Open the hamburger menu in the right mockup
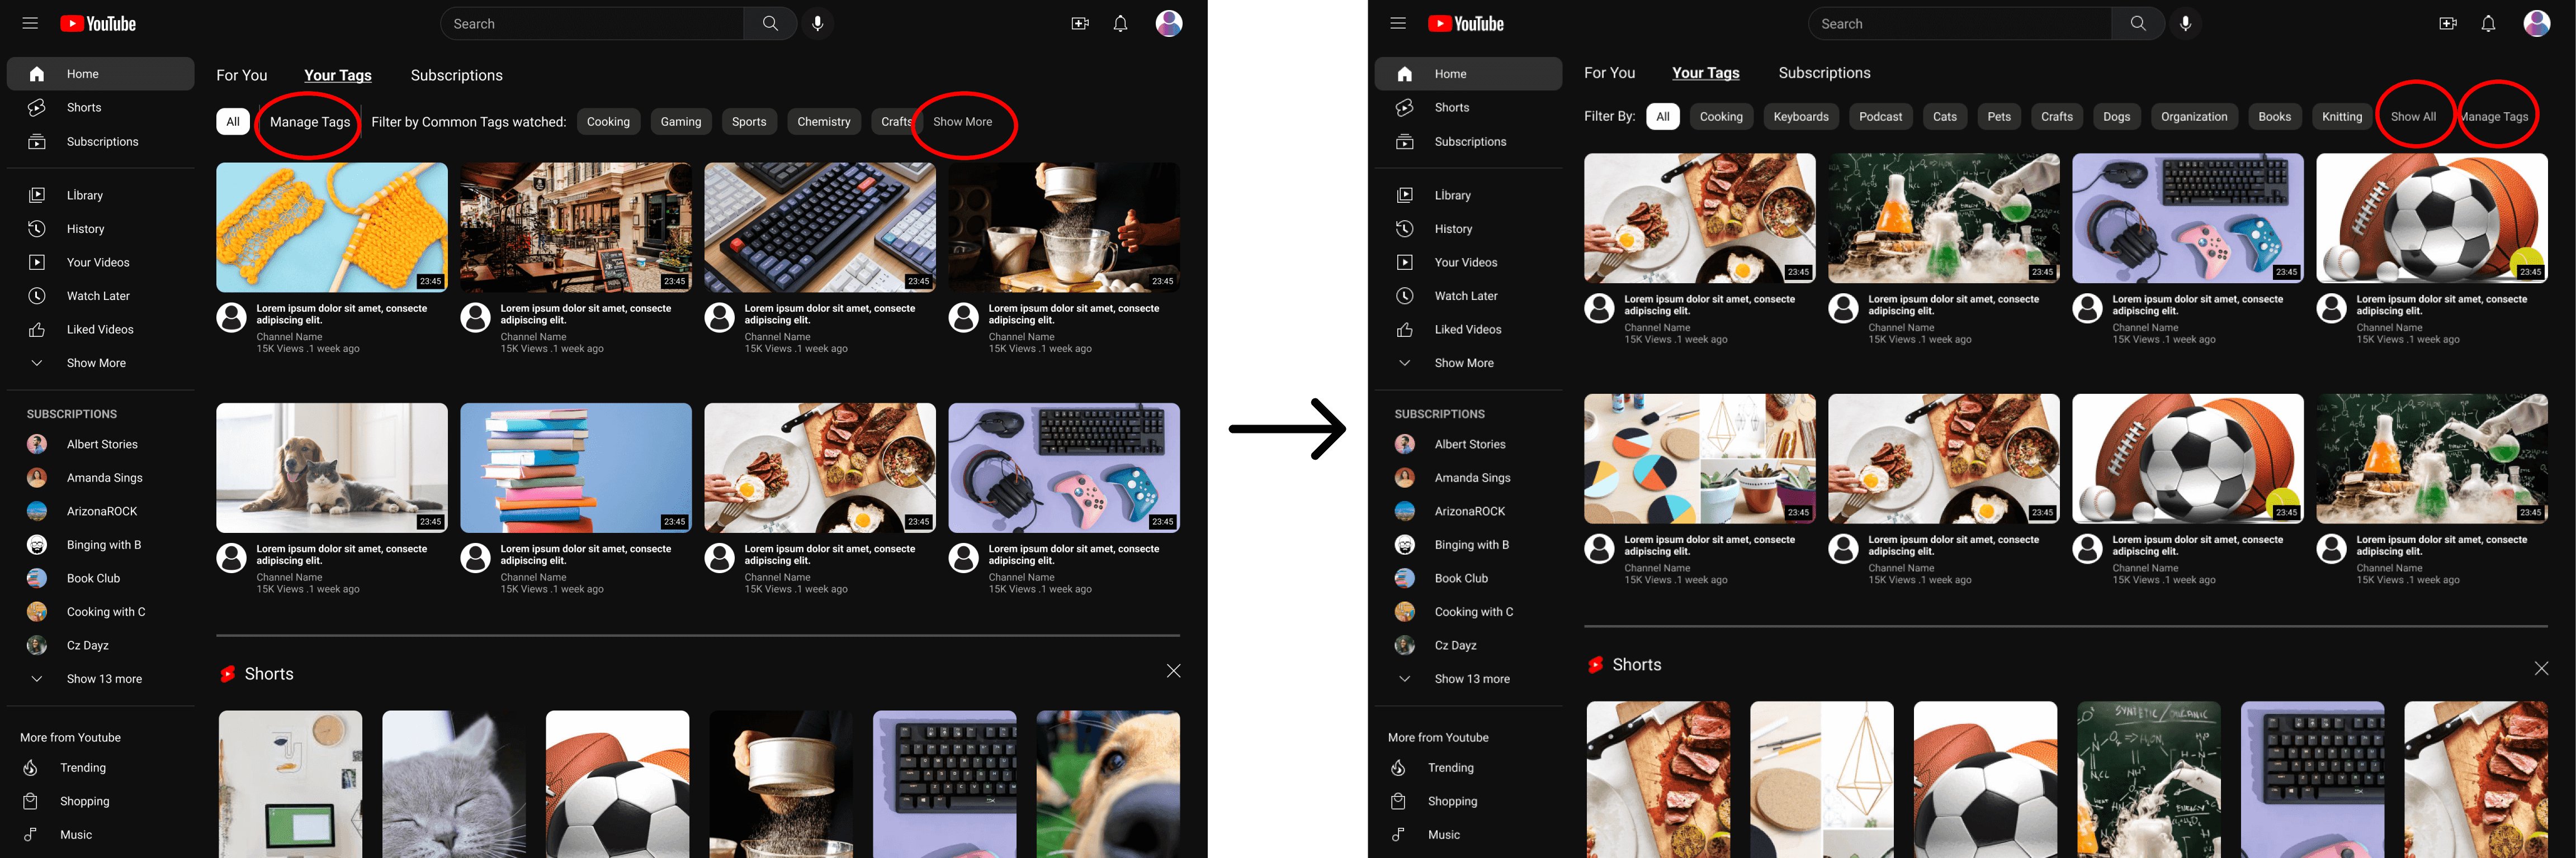The image size is (2576, 858). coord(1397,23)
